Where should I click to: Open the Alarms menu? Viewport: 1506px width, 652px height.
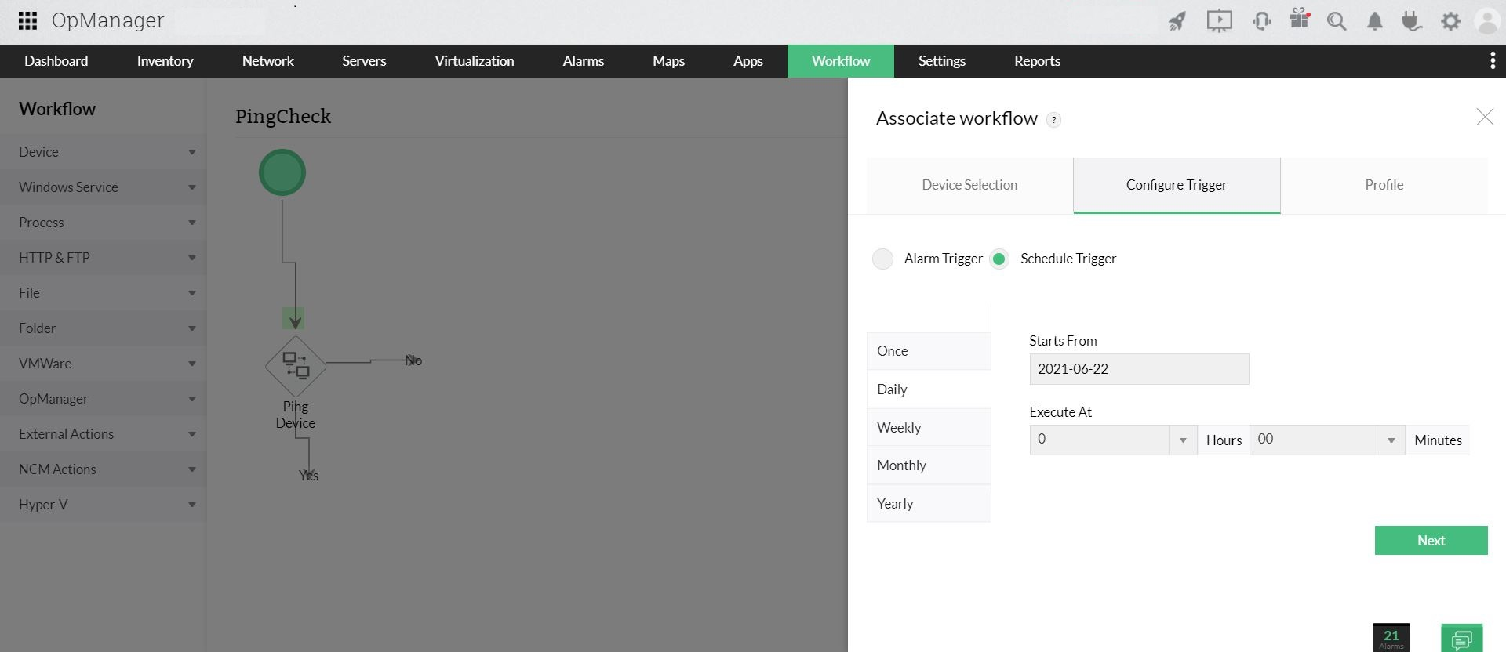[x=584, y=61]
